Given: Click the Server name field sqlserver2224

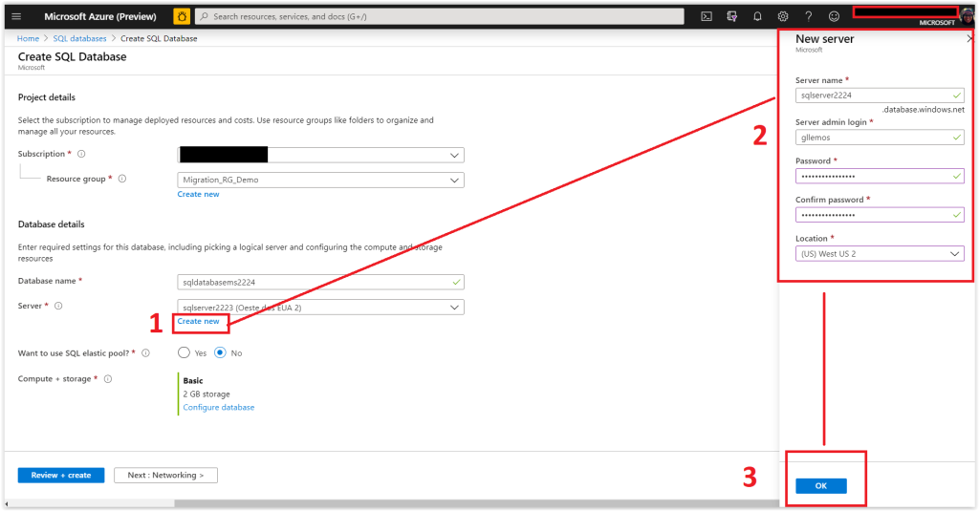Looking at the screenshot, I should click(x=880, y=96).
